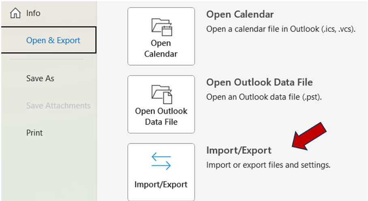Select the Open & Export tab
Viewport: 368px width, 201px height.
(x=53, y=40)
